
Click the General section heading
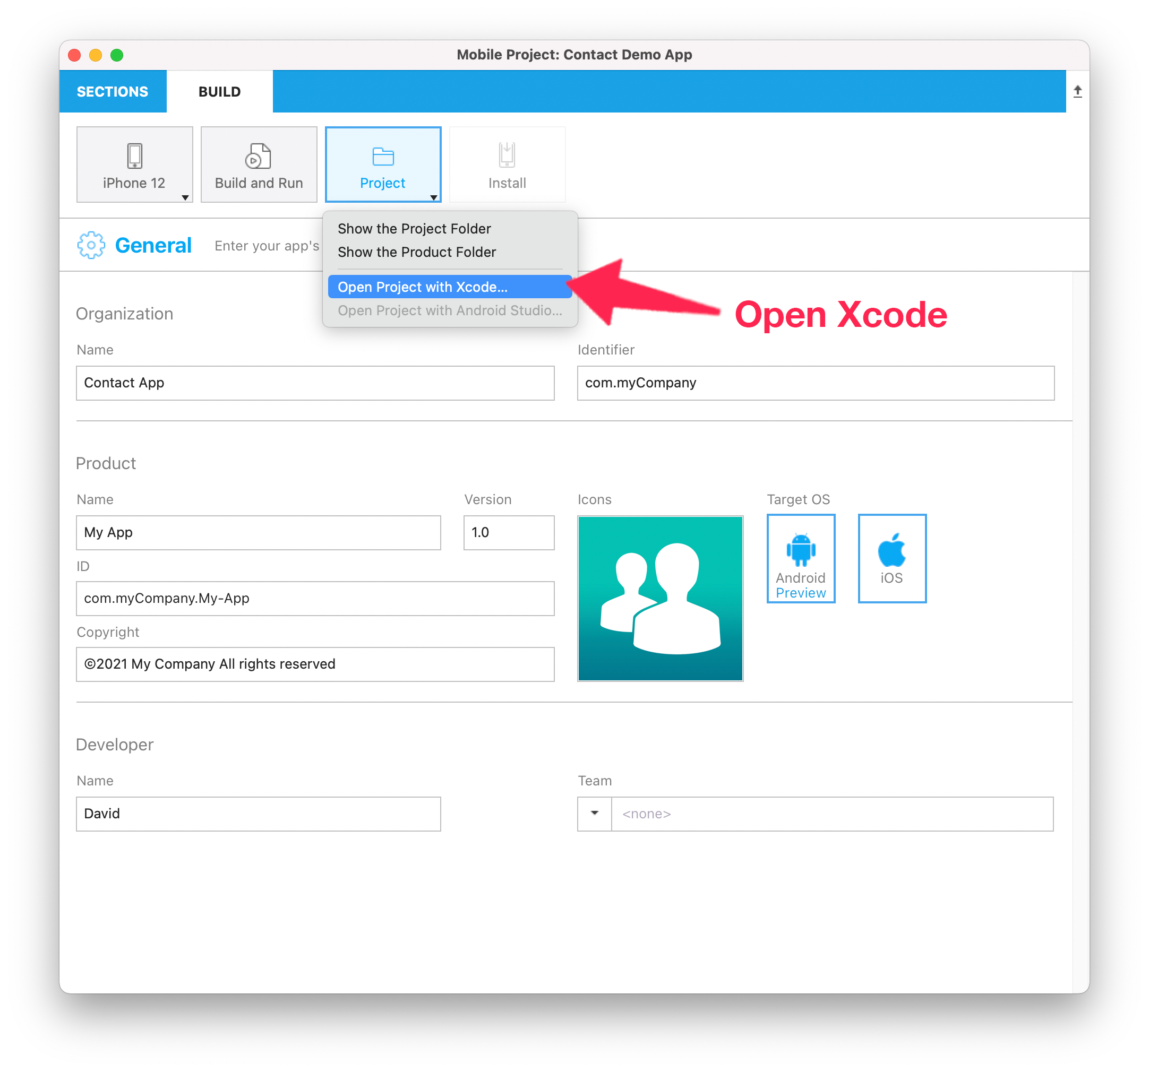[x=153, y=245]
